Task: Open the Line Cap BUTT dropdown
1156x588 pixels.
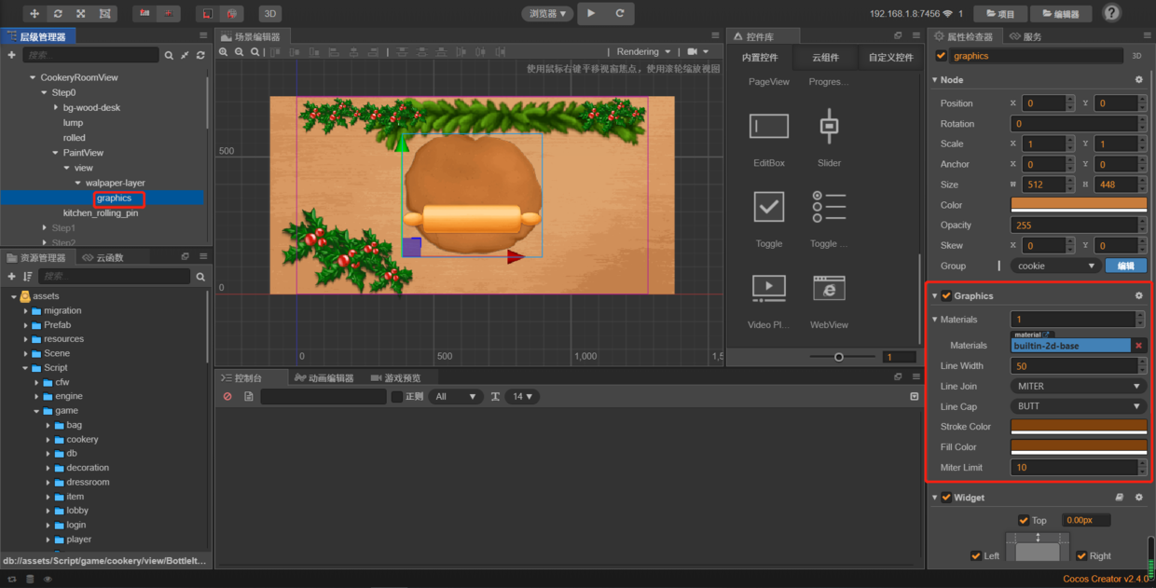Action: pyautogui.click(x=1079, y=406)
